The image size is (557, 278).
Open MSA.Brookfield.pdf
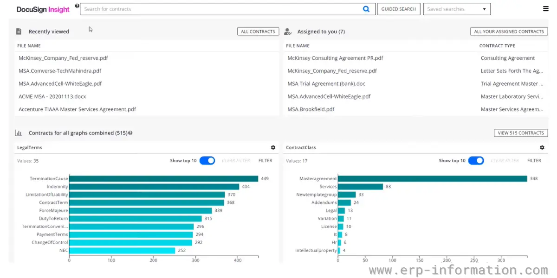(311, 110)
